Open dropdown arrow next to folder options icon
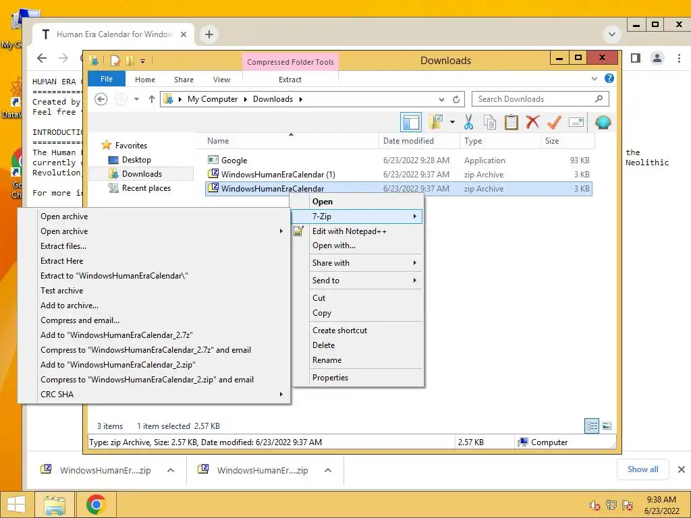 (452, 122)
